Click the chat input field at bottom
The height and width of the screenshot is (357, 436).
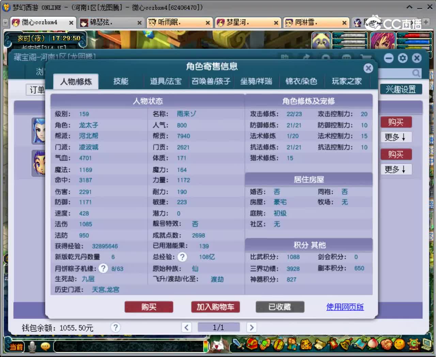click(x=129, y=346)
